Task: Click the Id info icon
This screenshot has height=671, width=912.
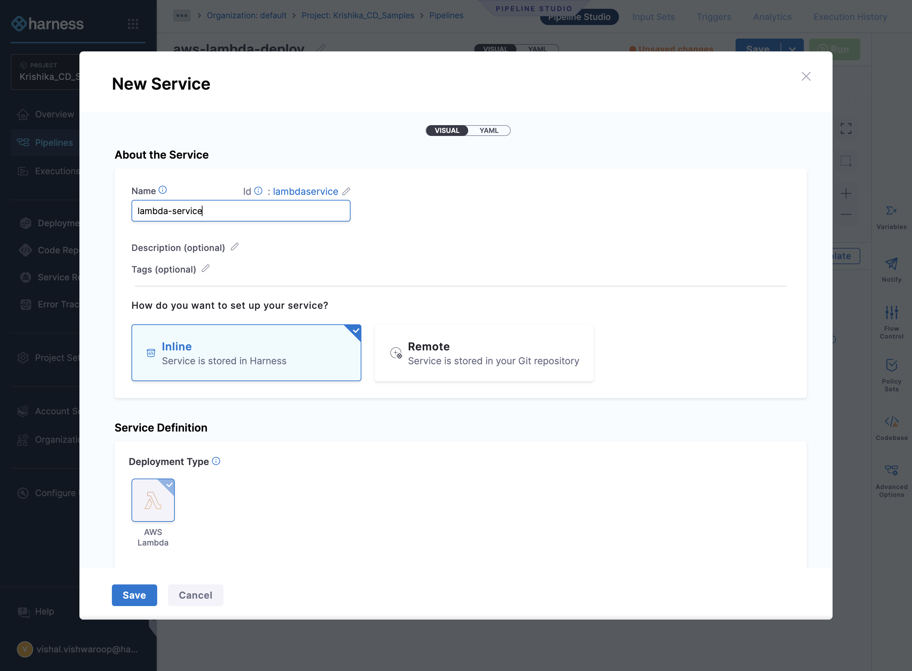Action: [x=258, y=191]
